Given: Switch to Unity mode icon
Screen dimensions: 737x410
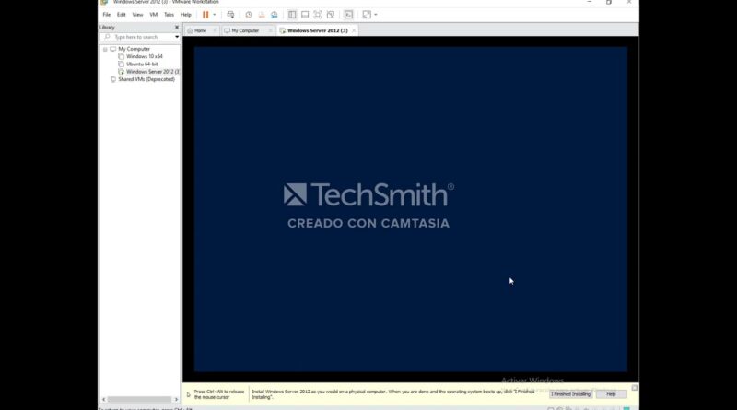Looking at the screenshot, I should click(331, 15).
